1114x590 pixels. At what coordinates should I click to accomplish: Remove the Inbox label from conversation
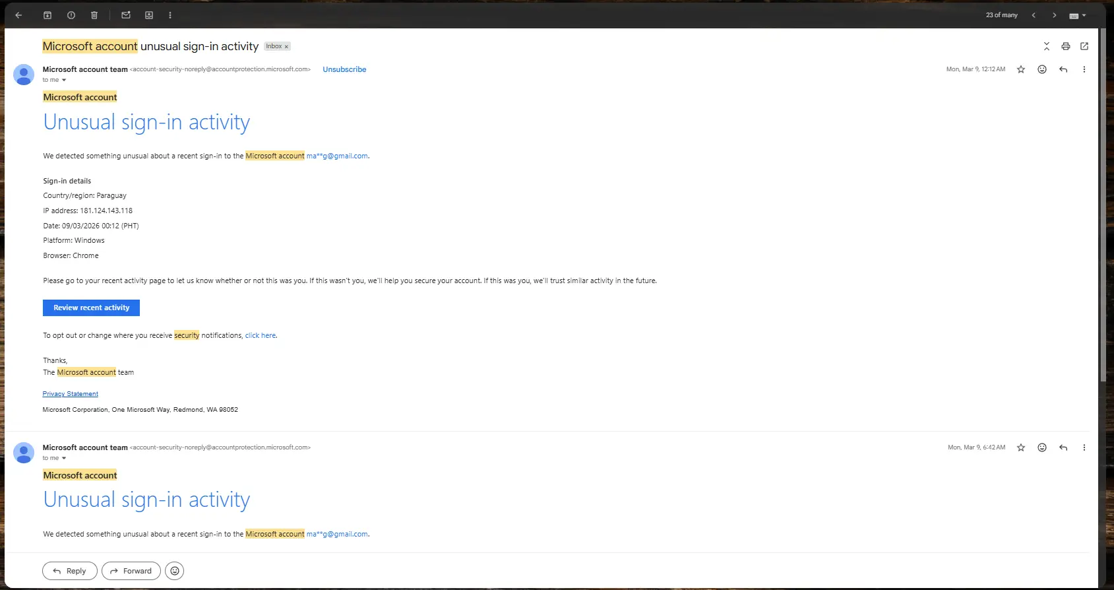tap(286, 46)
